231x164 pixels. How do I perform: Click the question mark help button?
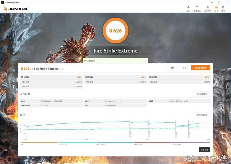(145, 61)
